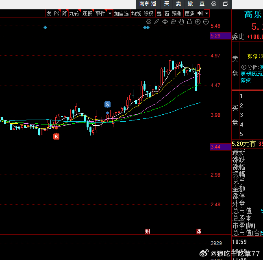This screenshot has width=263, height=260.
Task: Open trading settings gear in top bar
Action: point(214,4)
